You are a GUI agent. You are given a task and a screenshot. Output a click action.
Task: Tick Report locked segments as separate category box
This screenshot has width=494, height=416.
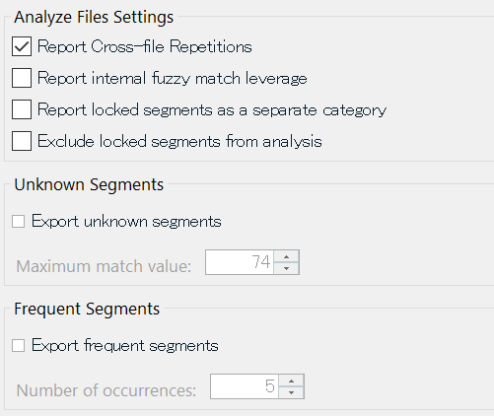[x=22, y=109]
